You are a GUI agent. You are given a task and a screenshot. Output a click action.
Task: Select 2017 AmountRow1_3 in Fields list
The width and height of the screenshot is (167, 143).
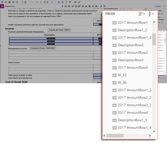132,90
